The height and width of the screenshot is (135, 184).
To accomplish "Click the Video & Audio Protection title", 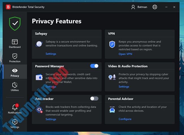I will click(x=128, y=66).
